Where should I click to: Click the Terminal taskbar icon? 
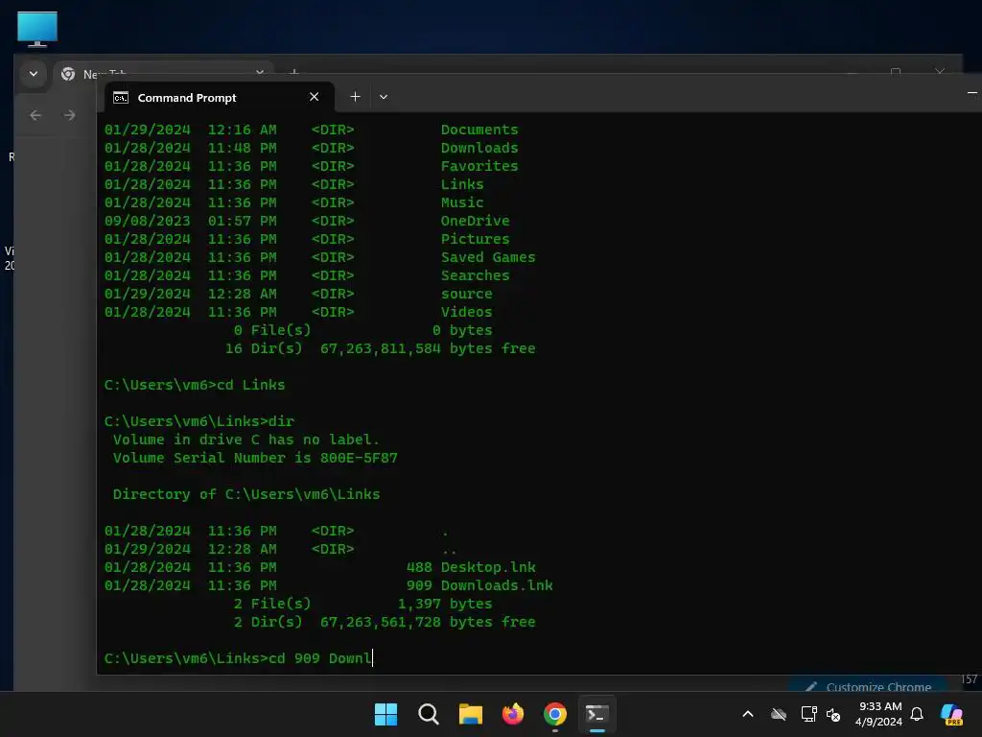(596, 714)
